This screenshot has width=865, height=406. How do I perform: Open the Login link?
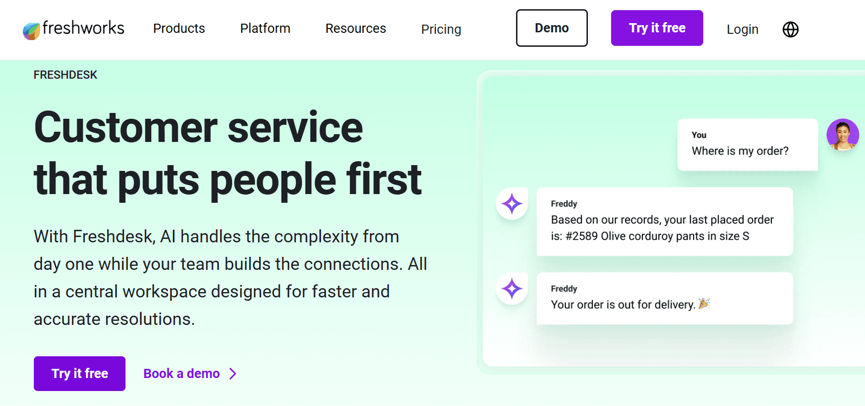click(742, 29)
